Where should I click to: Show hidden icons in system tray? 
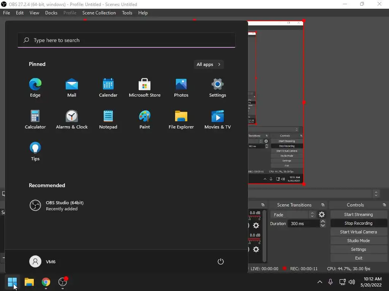coord(320,282)
